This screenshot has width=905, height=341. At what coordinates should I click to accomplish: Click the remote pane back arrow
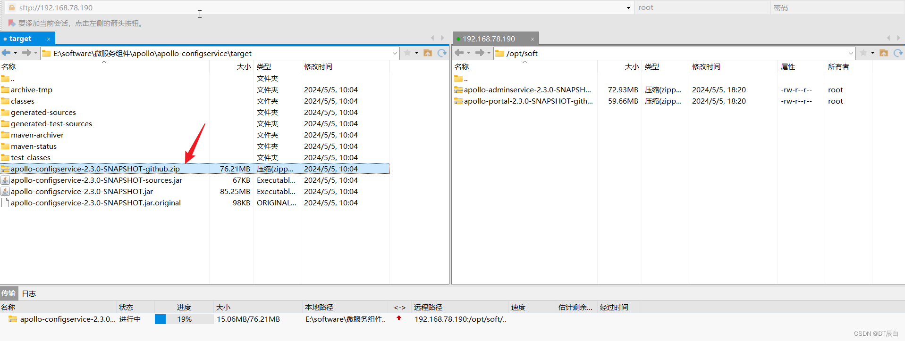pyautogui.click(x=459, y=53)
